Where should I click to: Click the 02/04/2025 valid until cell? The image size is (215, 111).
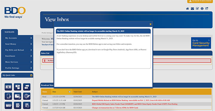coord(78,104)
